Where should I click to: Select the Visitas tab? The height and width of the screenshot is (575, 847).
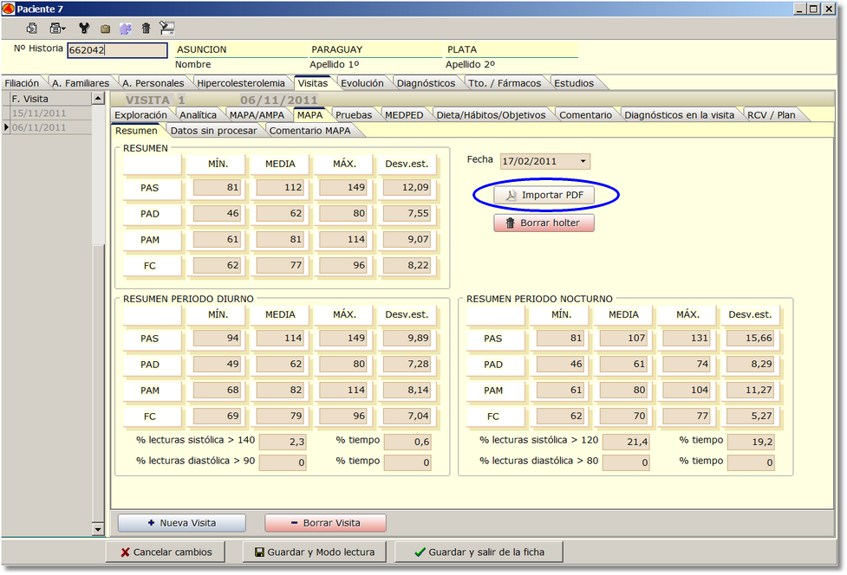tap(313, 83)
